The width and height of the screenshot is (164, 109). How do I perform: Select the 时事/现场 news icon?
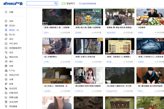point(6,93)
